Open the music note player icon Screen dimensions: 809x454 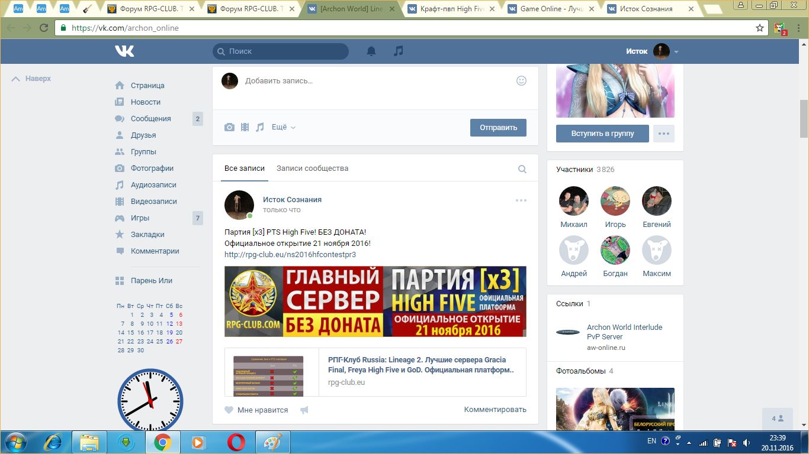click(x=399, y=51)
